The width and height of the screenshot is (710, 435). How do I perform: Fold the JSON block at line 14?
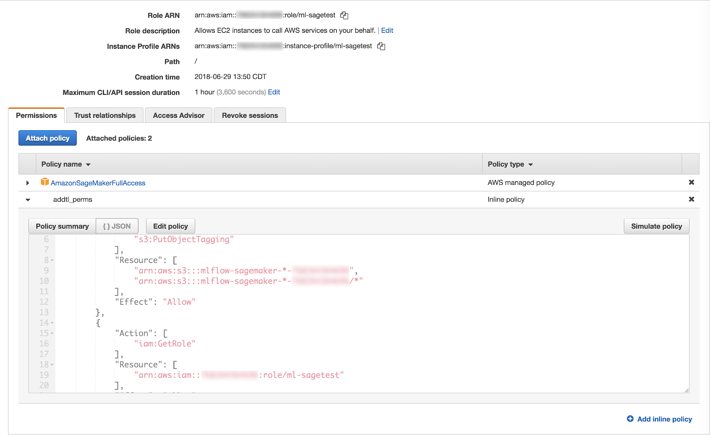[52, 323]
